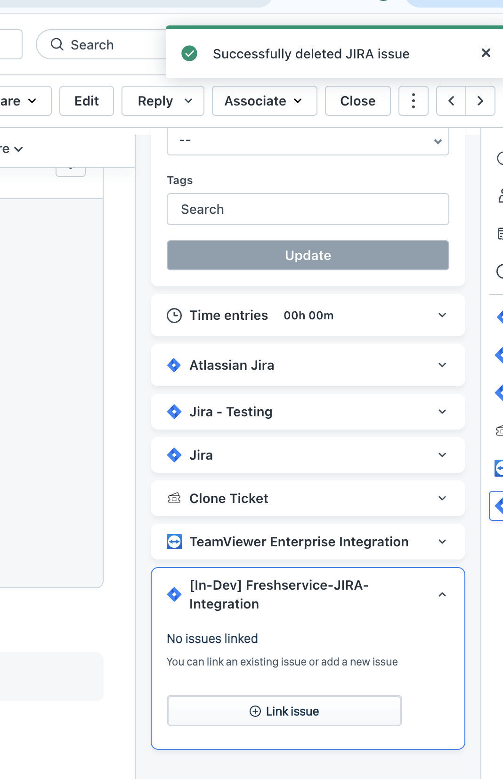Focus the top Search field
Screen dimensions: 503x779
point(101,44)
